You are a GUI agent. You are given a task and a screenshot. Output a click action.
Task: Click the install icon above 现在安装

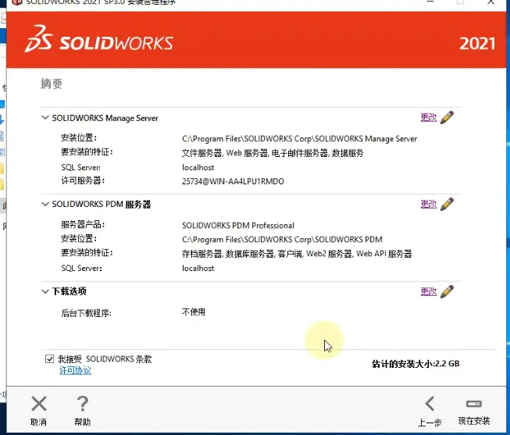click(x=474, y=404)
